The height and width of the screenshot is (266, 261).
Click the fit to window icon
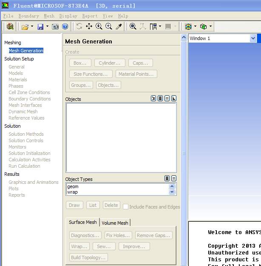point(133,26)
